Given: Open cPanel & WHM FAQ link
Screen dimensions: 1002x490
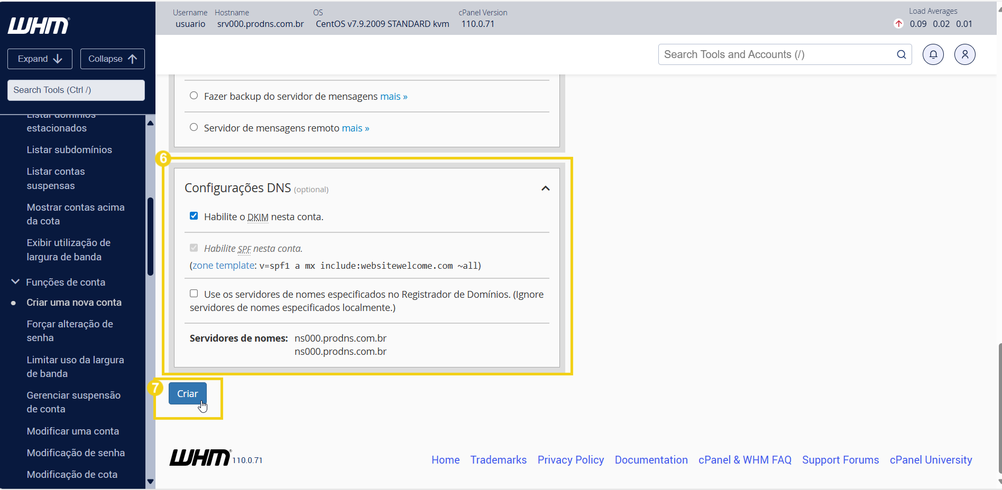Looking at the screenshot, I should click(745, 460).
